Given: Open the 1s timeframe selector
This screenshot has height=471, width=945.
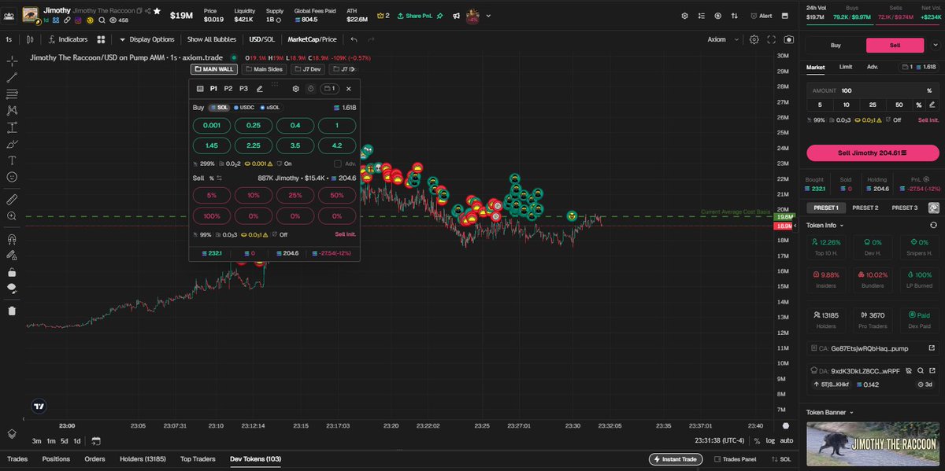Looking at the screenshot, I should click(x=9, y=39).
